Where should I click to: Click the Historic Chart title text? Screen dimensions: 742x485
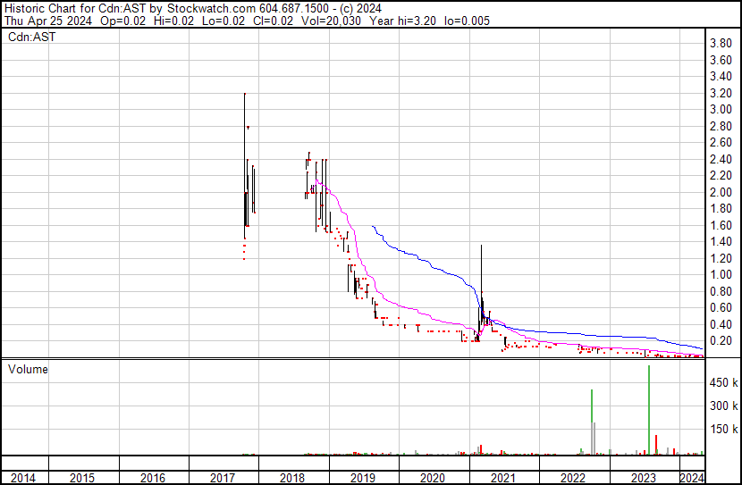48,8
